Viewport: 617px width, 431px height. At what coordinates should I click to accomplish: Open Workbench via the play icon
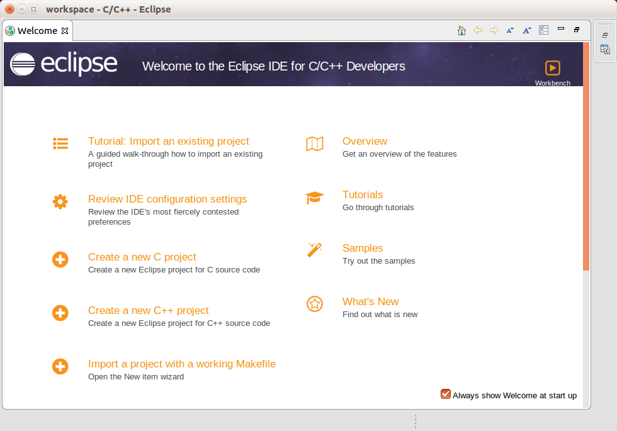click(553, 68)
